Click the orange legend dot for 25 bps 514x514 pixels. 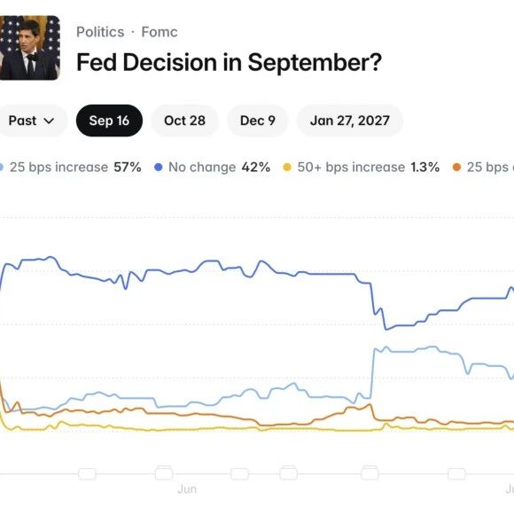click(456, 167)
